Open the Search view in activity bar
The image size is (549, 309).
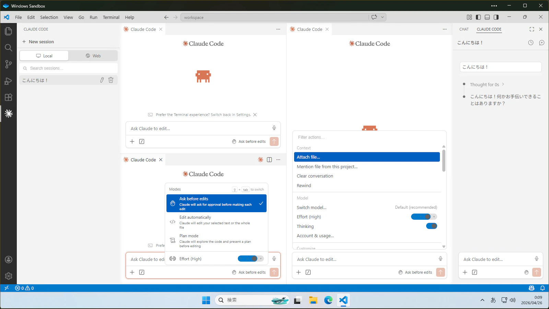8,48
